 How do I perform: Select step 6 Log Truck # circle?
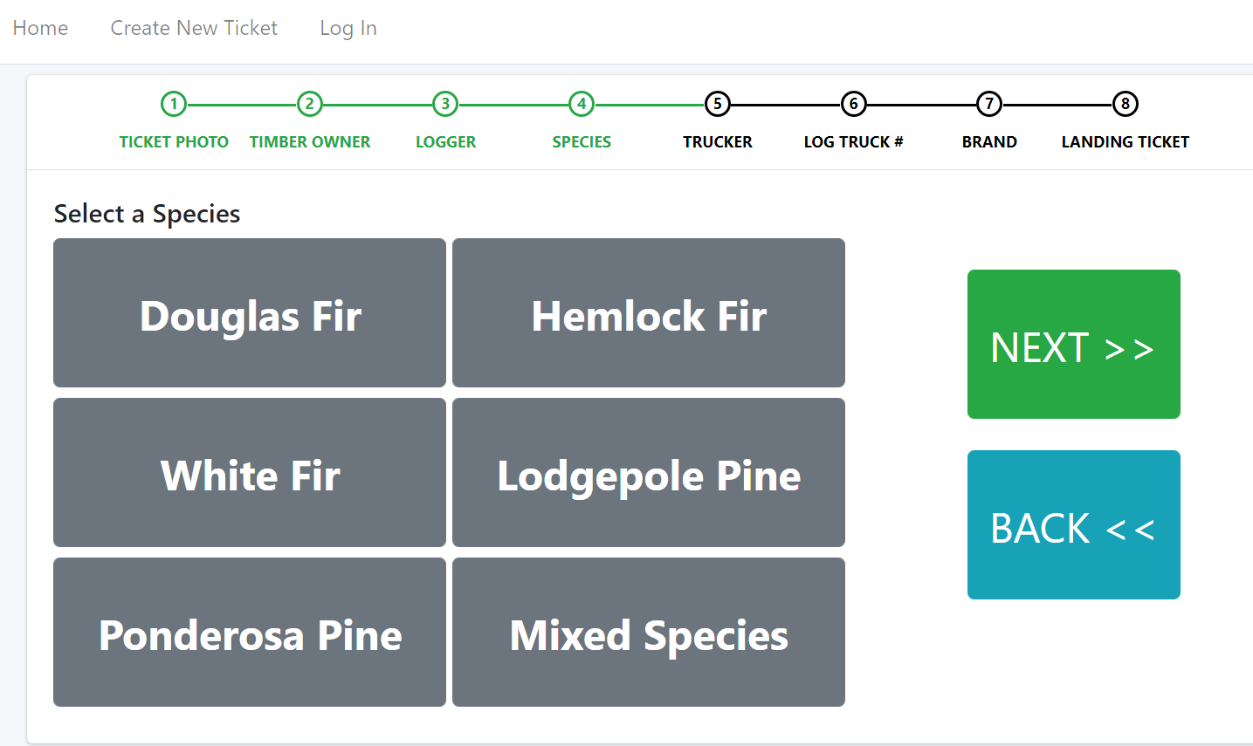point(853,105)
